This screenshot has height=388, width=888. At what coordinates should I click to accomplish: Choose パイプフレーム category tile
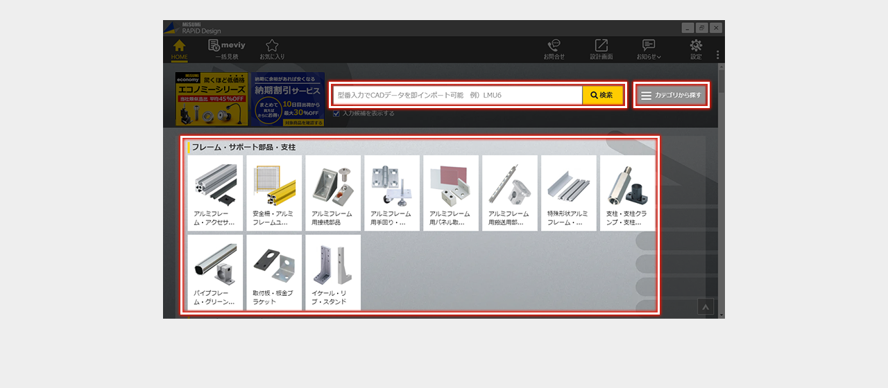[x=215, y=272]
